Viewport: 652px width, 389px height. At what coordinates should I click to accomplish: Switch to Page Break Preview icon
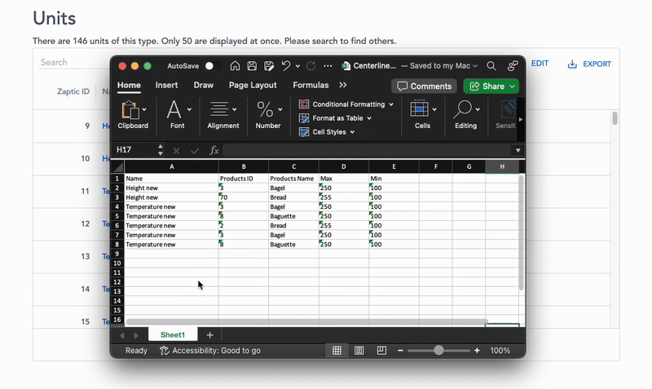(x=381, y=351)
